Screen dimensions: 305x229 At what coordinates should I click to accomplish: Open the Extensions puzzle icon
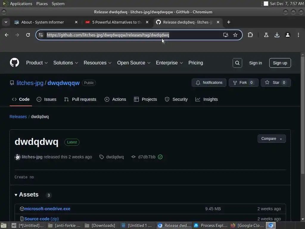pos(250,35)
